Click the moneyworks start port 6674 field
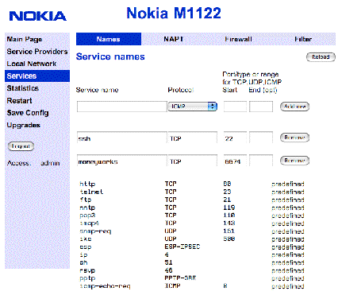 (x=235, y=161)
